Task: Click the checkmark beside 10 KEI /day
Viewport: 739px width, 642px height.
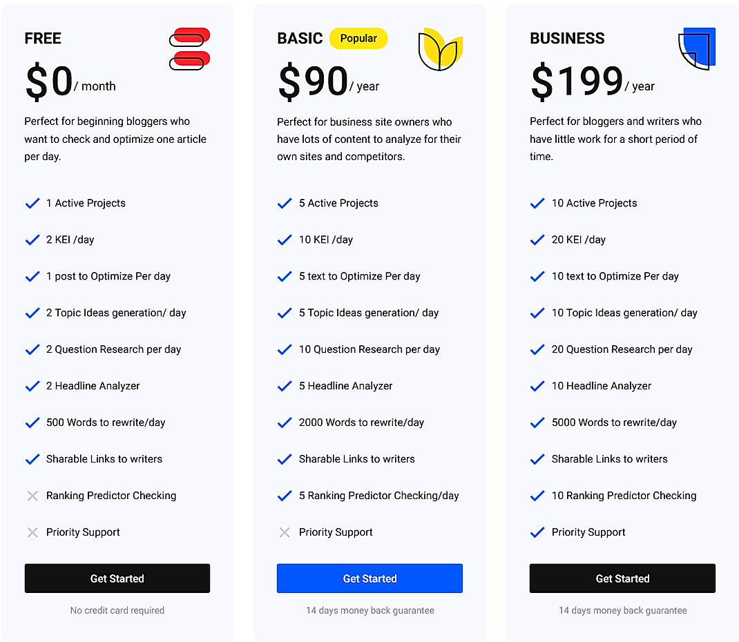Action: tap(285, 239)
